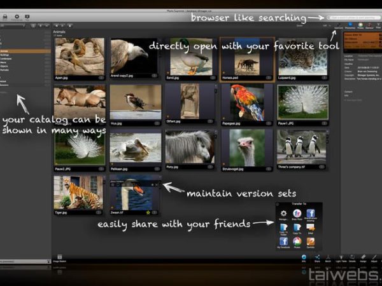Viewport: 382px width, 286px height.
Task: Select the Arend copy2.jpg vulture thumbnail
Action: coord(134,56)
